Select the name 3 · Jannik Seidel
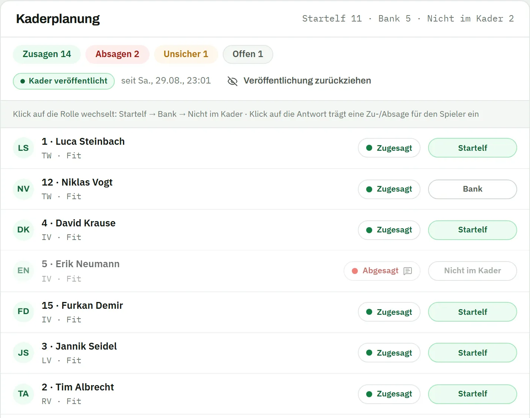 click(x=79, y=346)
